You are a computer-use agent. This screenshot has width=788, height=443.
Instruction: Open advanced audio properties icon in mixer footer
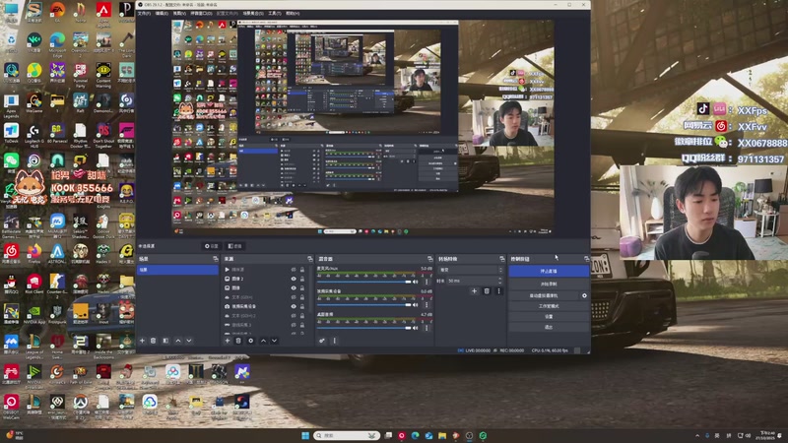tap(322, 341)
